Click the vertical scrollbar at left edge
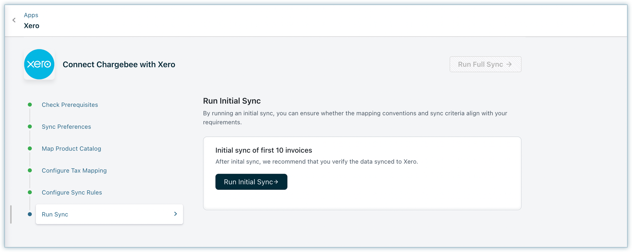Image resolution: width=632 pixels, height=252 pixels. (x=11, y=214)
